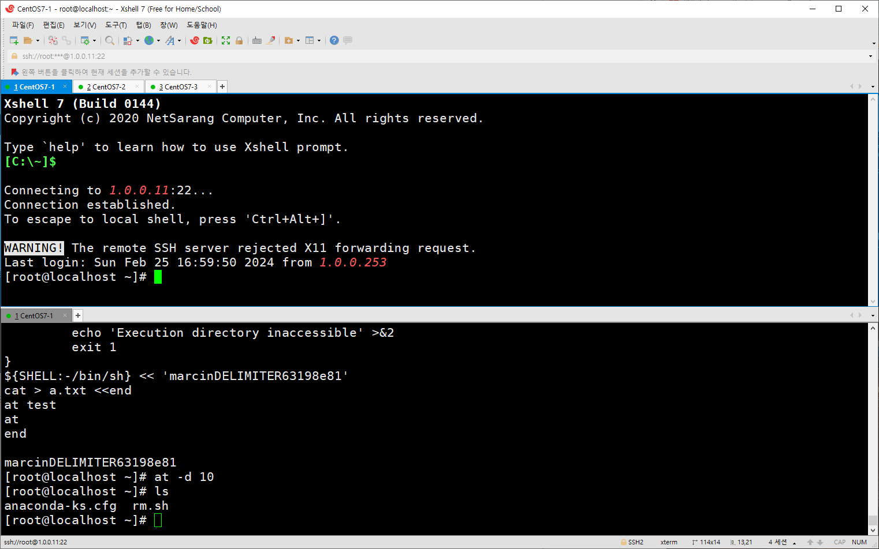Open the 도구(T) menu
879x549 pixels.
[x=116, y=25]
